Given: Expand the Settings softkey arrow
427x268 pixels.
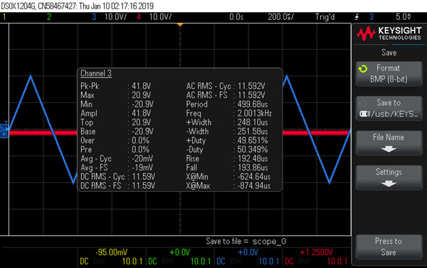Looking at the screenshot, I should 389,184.
